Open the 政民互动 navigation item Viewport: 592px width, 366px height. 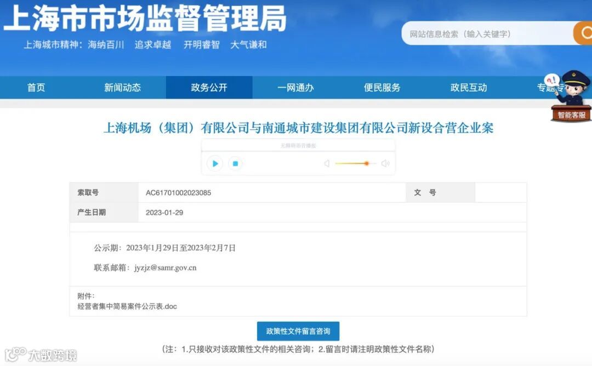click(469, 88)
